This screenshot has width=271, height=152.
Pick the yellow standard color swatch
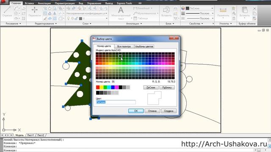pos(102,87)
